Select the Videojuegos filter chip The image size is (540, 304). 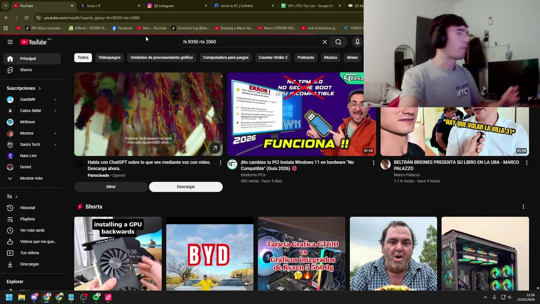tap(109, 57)
